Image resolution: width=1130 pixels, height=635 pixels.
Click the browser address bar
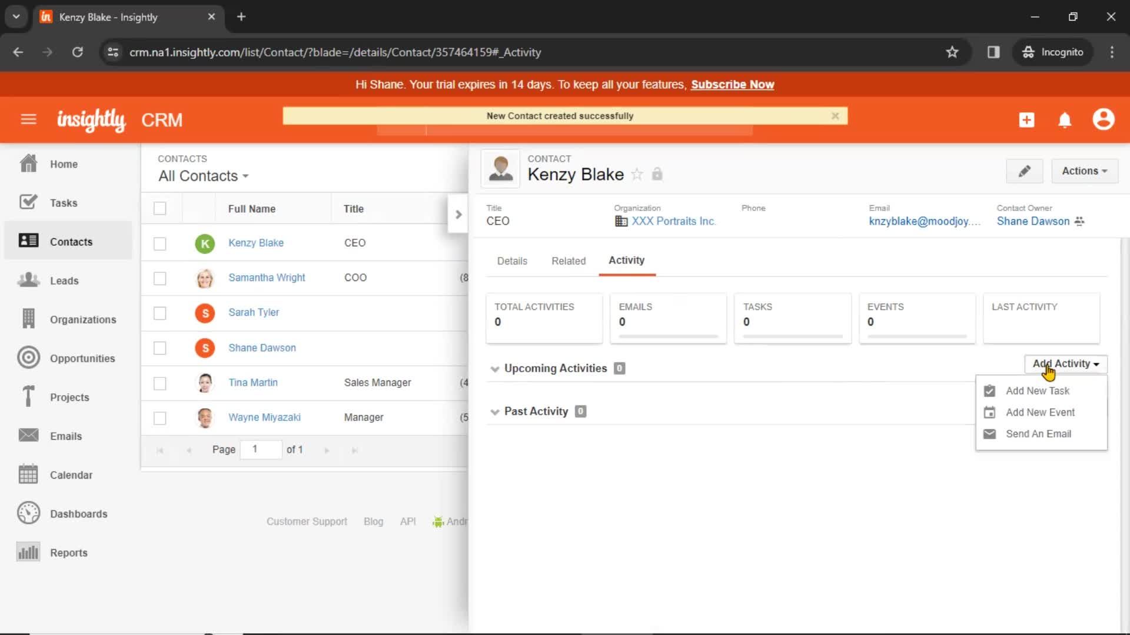(x=530, y=52)
